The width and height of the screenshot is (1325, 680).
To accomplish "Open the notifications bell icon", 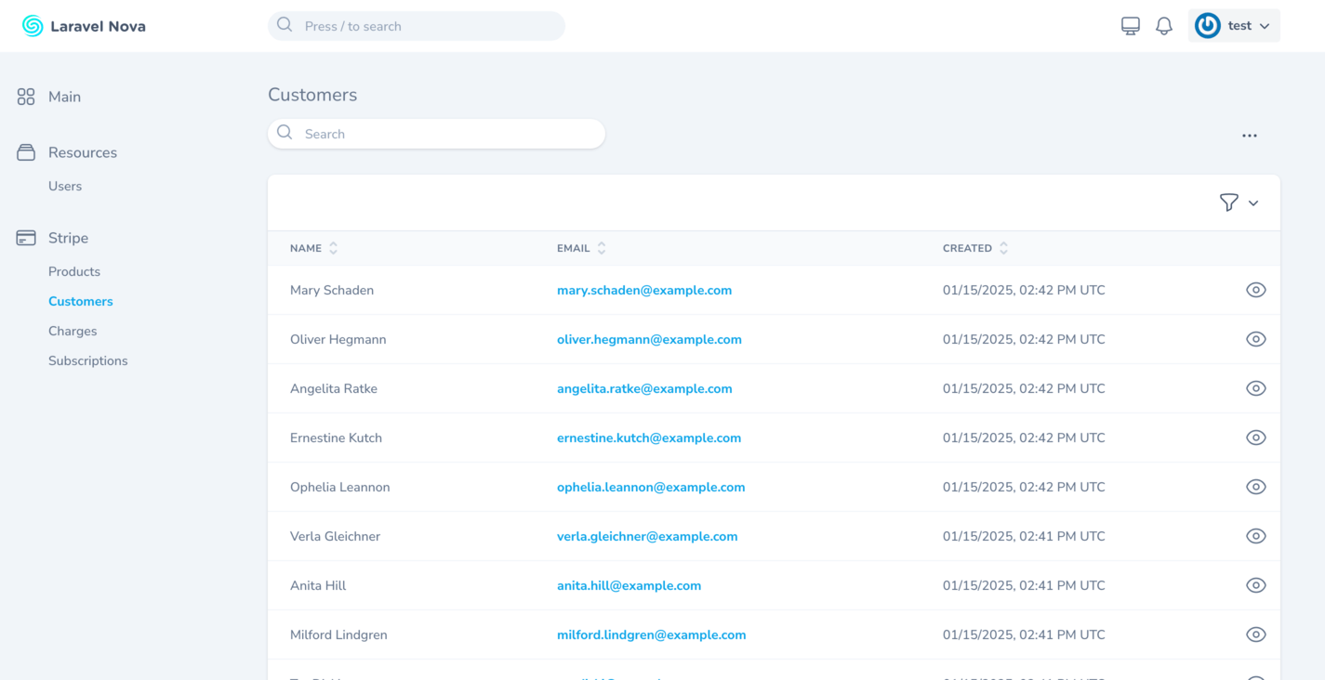I will pyautogui.click(x=1164, y=26).
